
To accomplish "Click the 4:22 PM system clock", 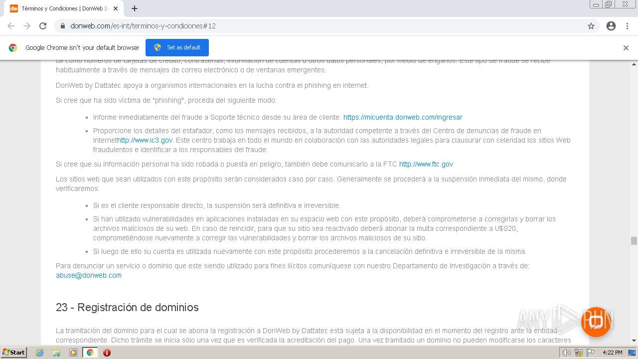I will [612, 353].
